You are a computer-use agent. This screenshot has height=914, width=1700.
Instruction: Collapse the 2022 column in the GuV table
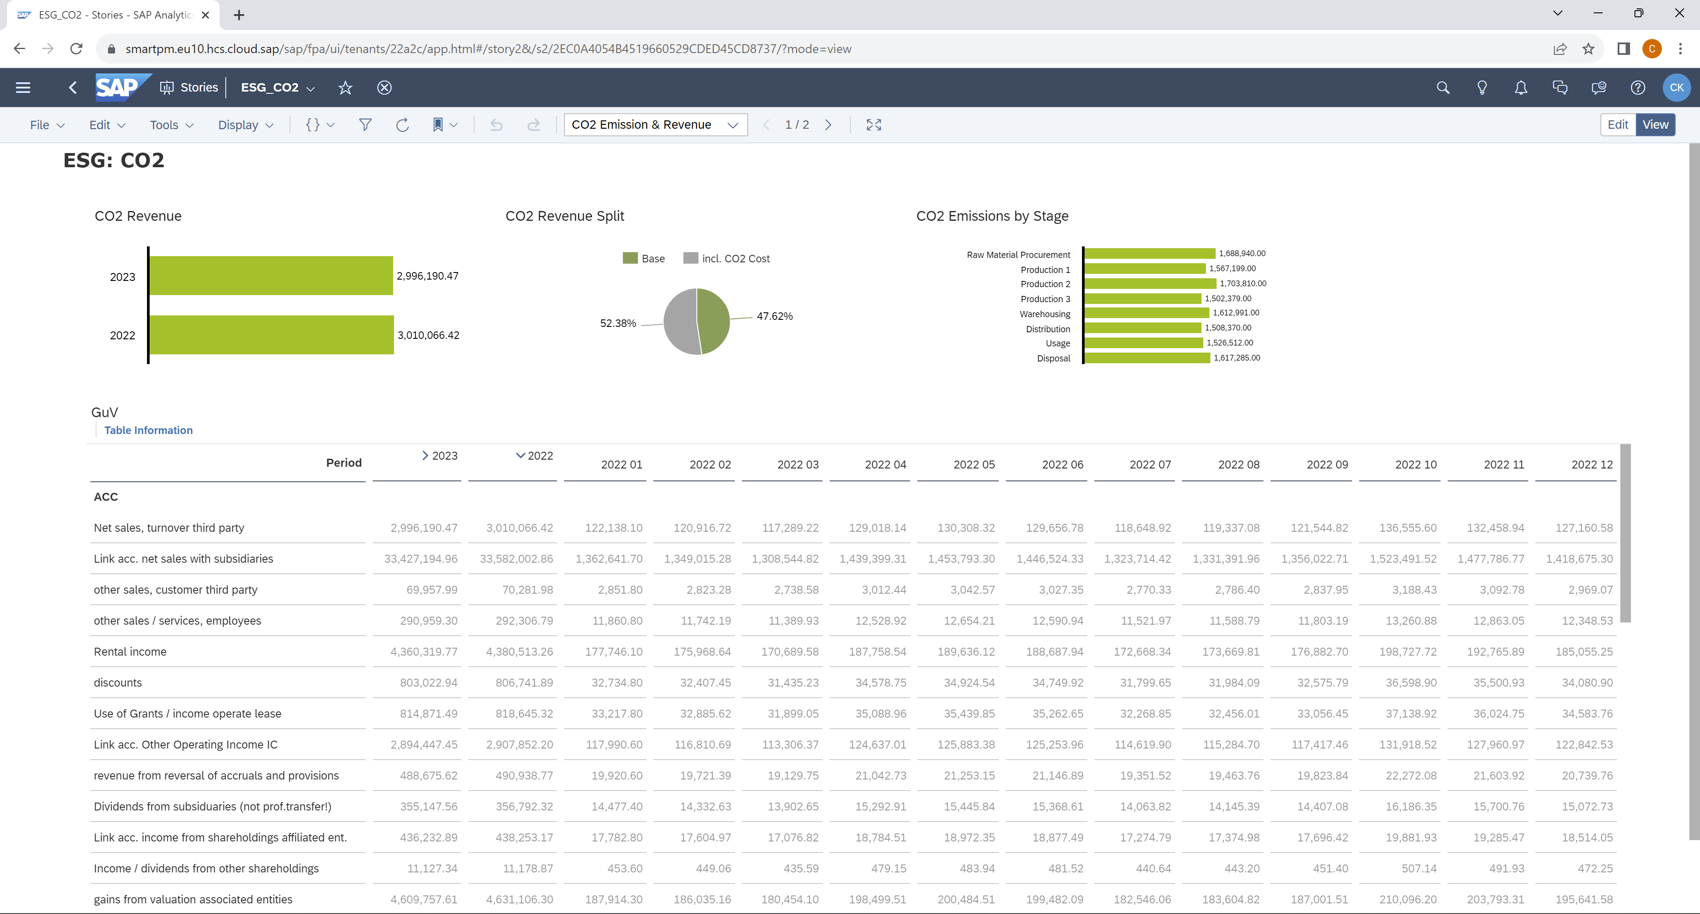pos(520,455)
